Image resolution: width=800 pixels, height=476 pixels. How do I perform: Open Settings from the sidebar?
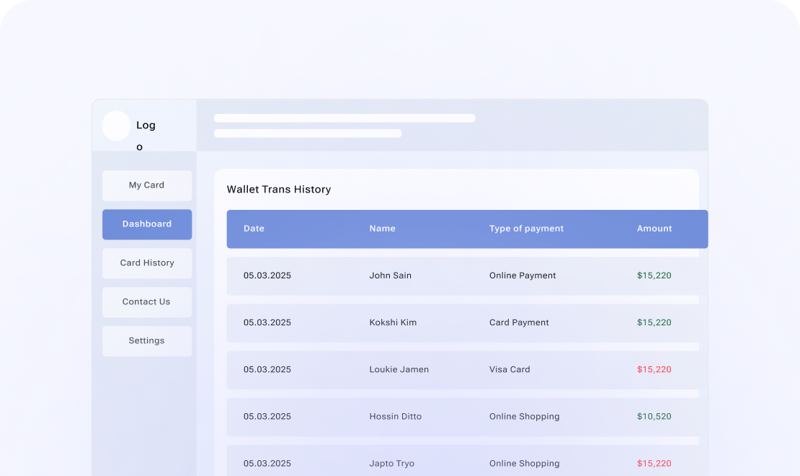[147, 341]
